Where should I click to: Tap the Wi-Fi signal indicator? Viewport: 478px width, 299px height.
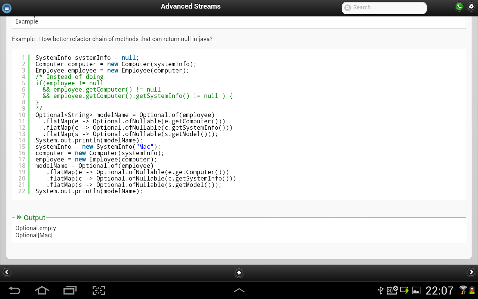click(463, 290)
